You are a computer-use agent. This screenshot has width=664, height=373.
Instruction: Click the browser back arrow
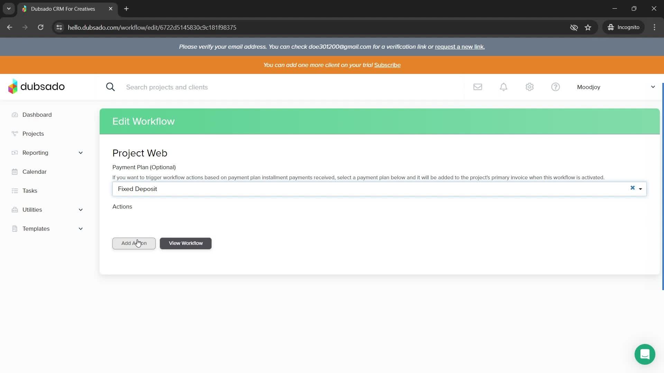pyautogui.click(x=9, y=27)
